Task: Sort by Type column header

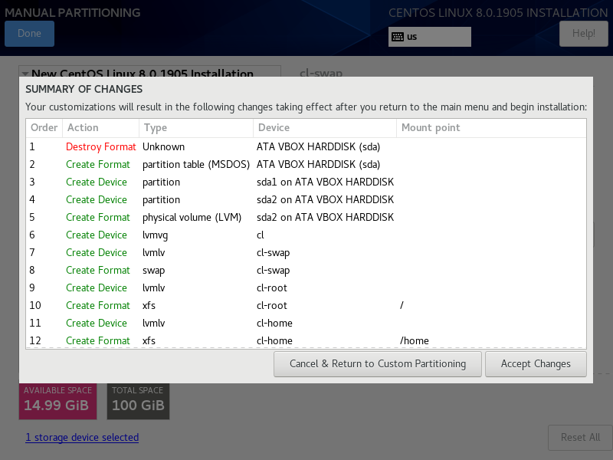Action: pos(196,128)
